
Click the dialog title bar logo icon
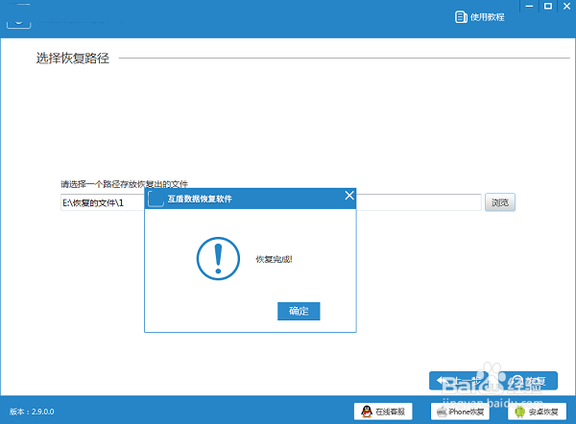[156, 199]
